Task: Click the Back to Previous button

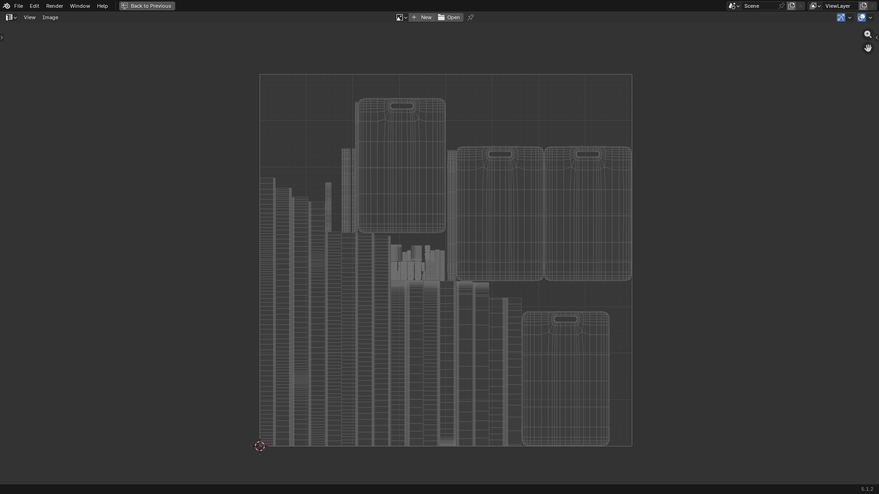Action: [147, 6]
